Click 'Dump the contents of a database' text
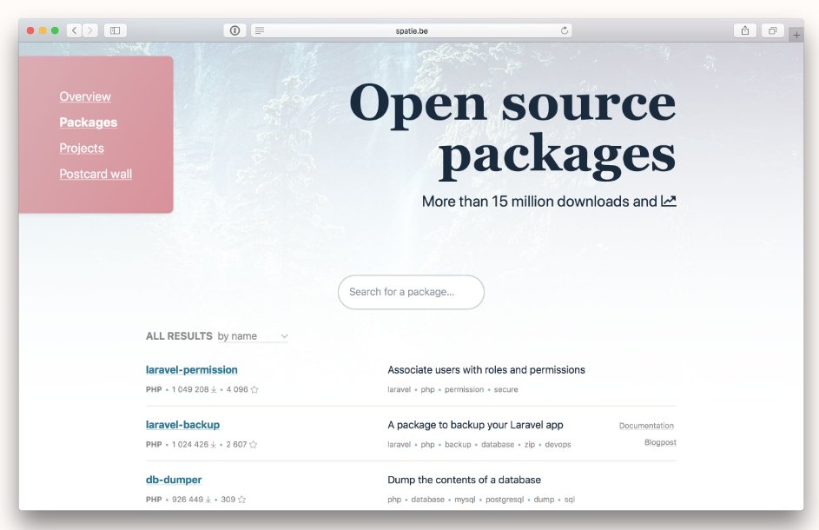819x530 pixels. click(465, 480)
